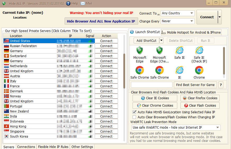Switch to the Servers tab
231x149 pixels.
pos(9,147)
